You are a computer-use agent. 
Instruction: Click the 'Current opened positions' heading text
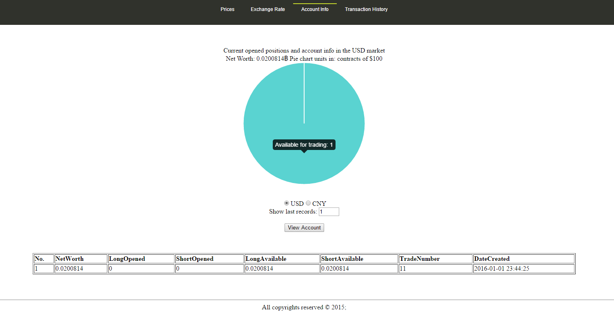(x=304, y=51)
